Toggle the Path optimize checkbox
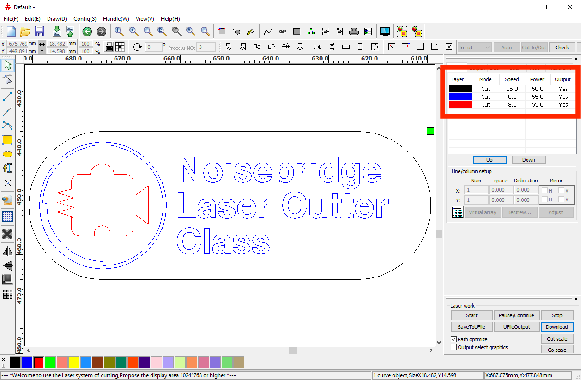The image size is (581, 380). coord(454,339)
